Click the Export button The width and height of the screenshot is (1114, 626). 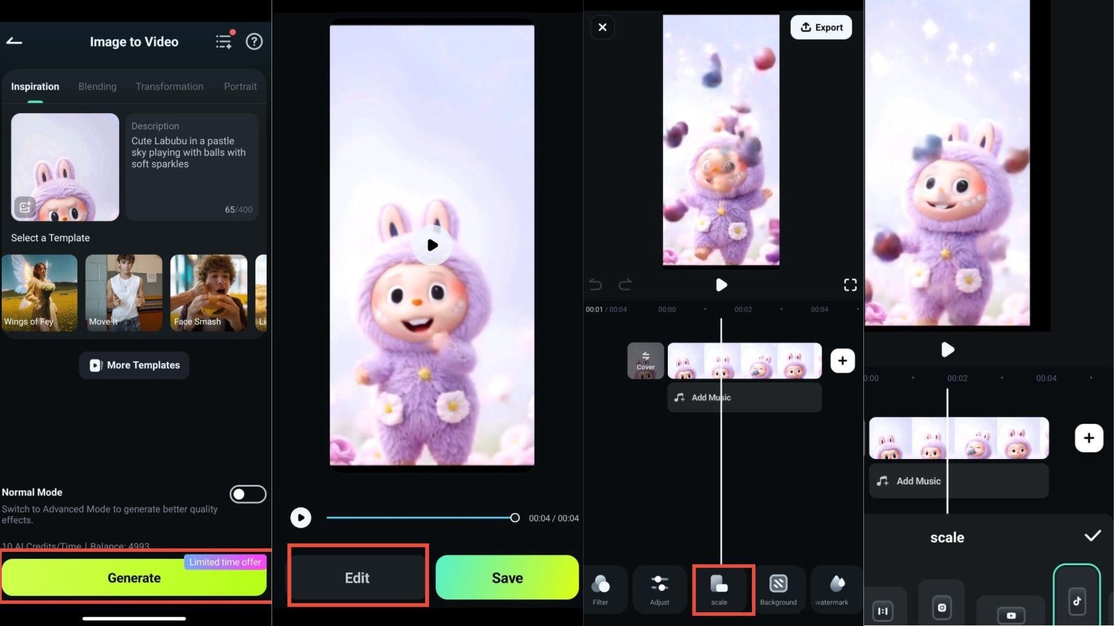point(821,27)
